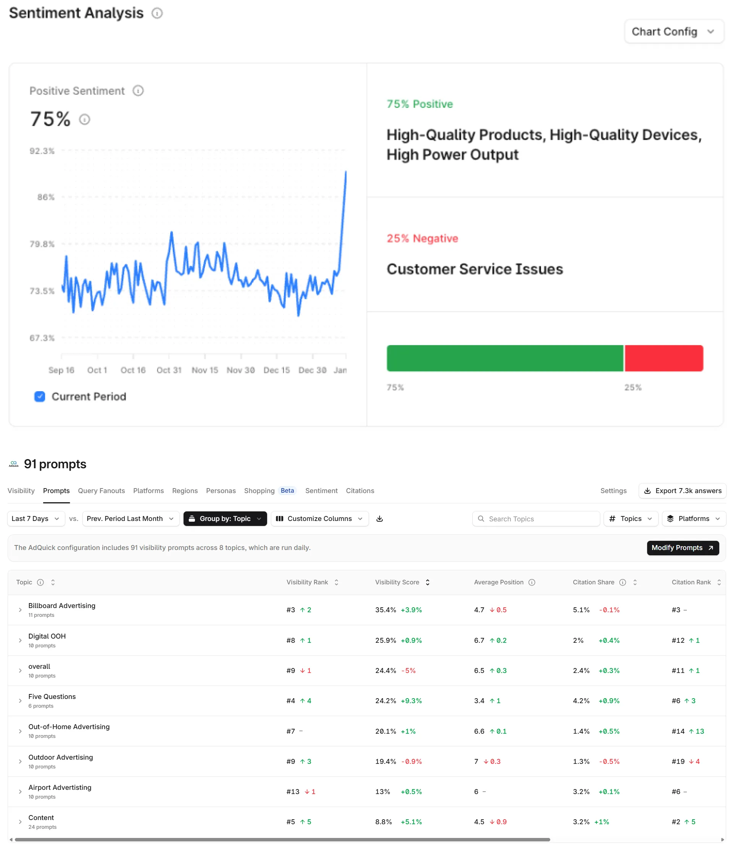Viewport: 733px width, 854px height.
Task: Click info icon next to Positive Sentiment
Action: click(138, 91)
